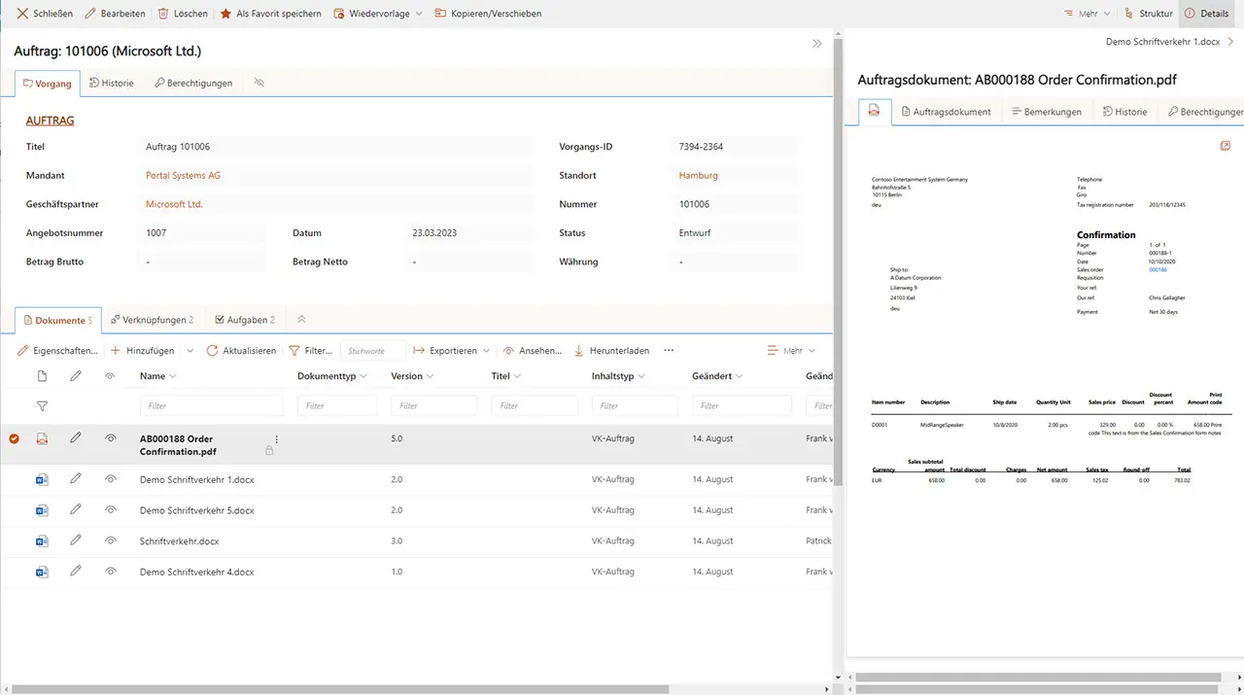Click the Portal Systems AG link
Image resolution: width=1244 pixels, height=695 pixels.
pyautogui.click(x=183, y=176)
